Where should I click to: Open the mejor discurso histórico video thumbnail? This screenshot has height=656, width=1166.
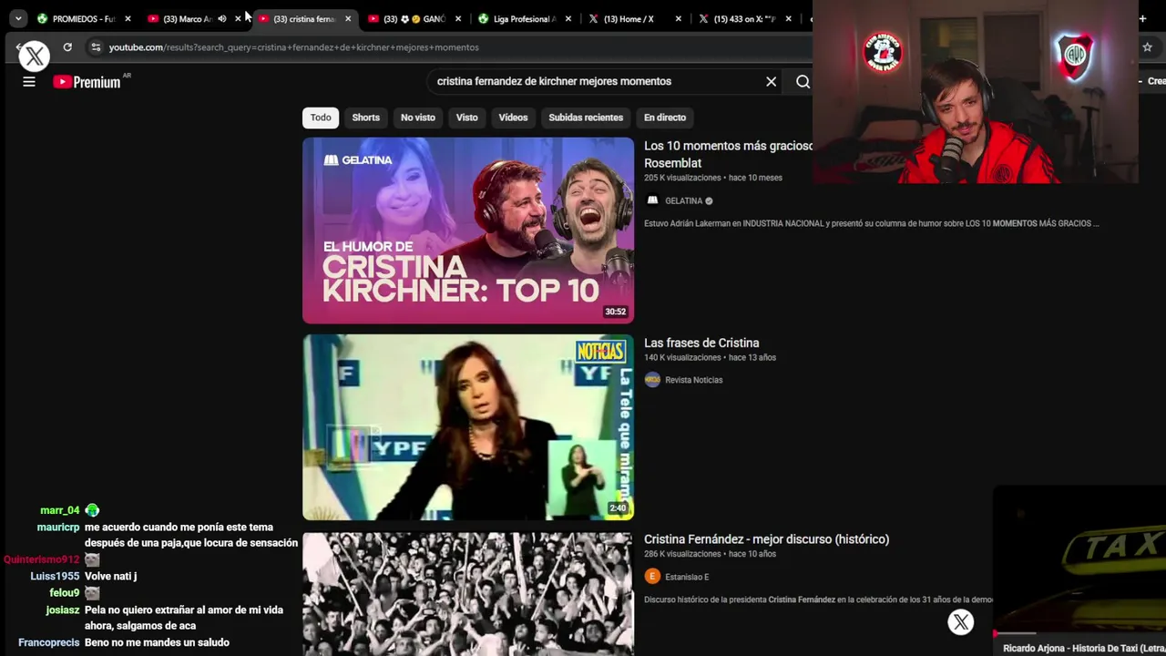(x=468, y=594)
